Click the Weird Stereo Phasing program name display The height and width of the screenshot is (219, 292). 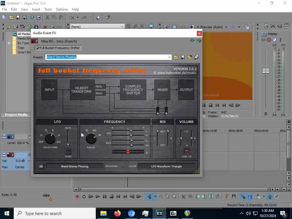pyautogui.click(x=74, y=167)
